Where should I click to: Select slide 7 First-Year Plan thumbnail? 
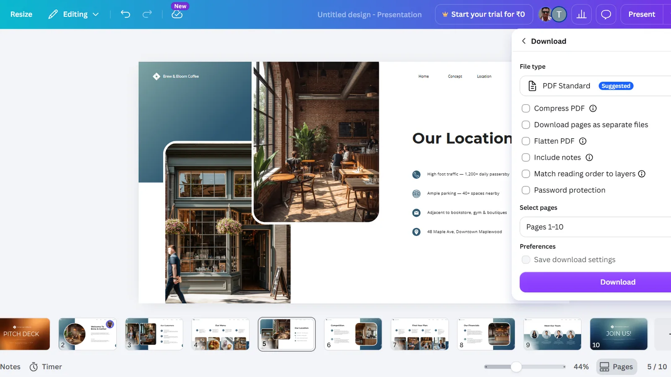(420, 334)
